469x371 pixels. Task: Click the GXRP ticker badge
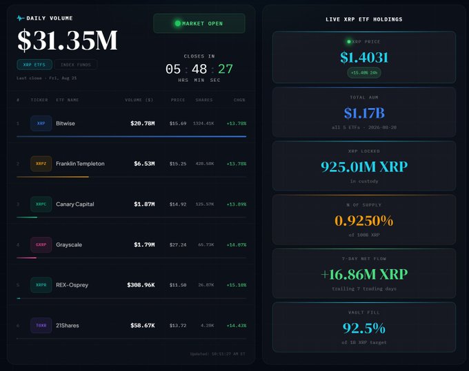point(41,245)
